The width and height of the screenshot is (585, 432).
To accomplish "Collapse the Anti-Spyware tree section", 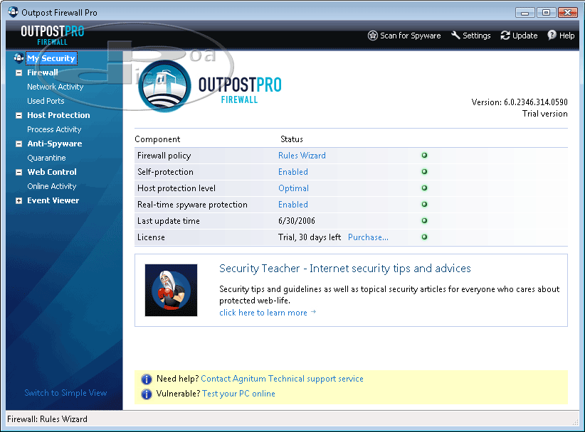I will [19, 144].
